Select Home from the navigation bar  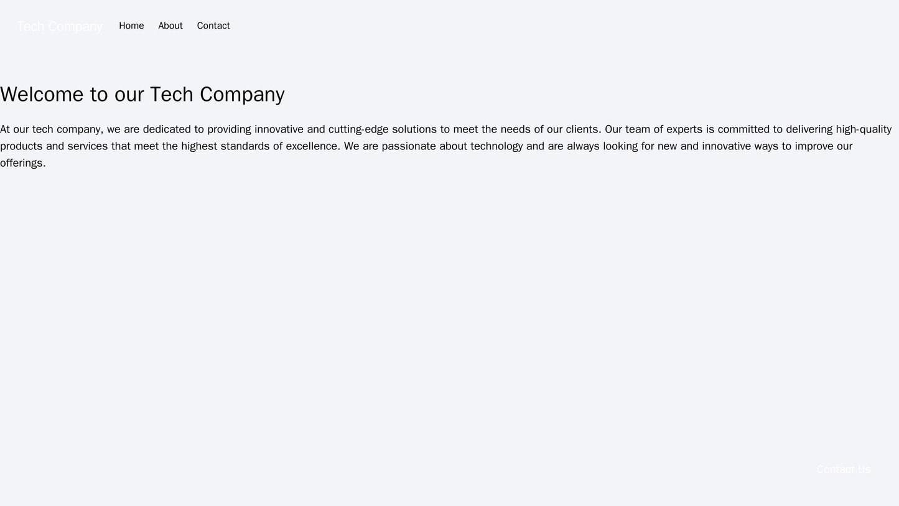point(131,26)
